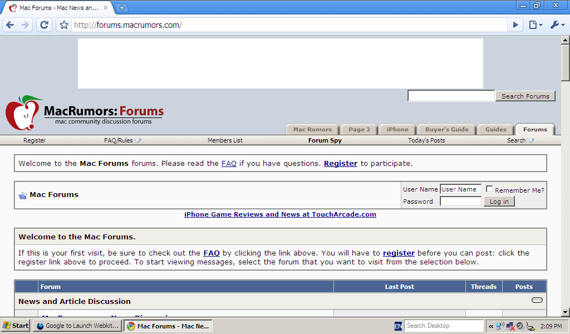570x334 pixels.
Task: Click the Search Desktop taskbar box
Action: pos(444,326)
